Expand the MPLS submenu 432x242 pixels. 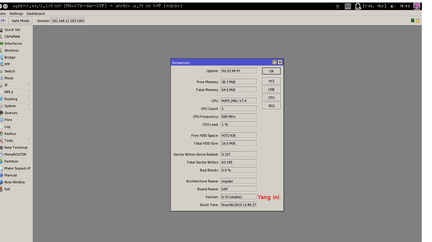[16, 92]
